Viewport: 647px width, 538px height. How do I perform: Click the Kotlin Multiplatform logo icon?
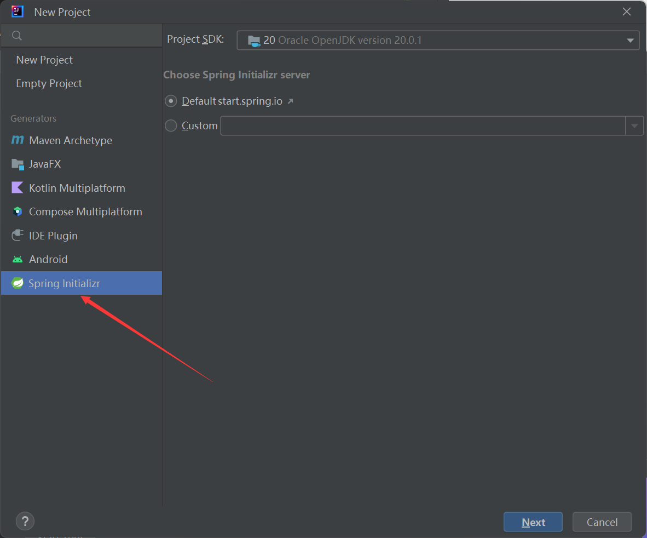click(x=18, y=188)
